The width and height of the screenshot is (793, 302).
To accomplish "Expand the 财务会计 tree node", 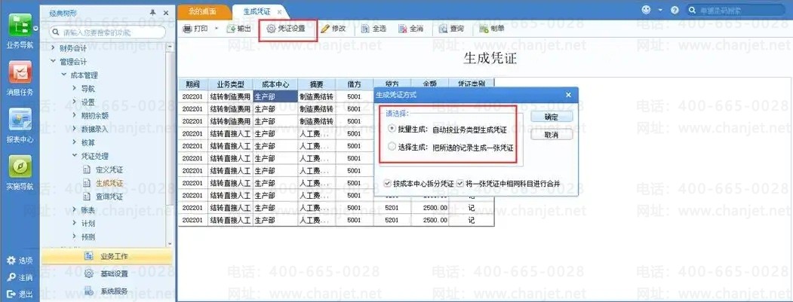I will [54, 48].
